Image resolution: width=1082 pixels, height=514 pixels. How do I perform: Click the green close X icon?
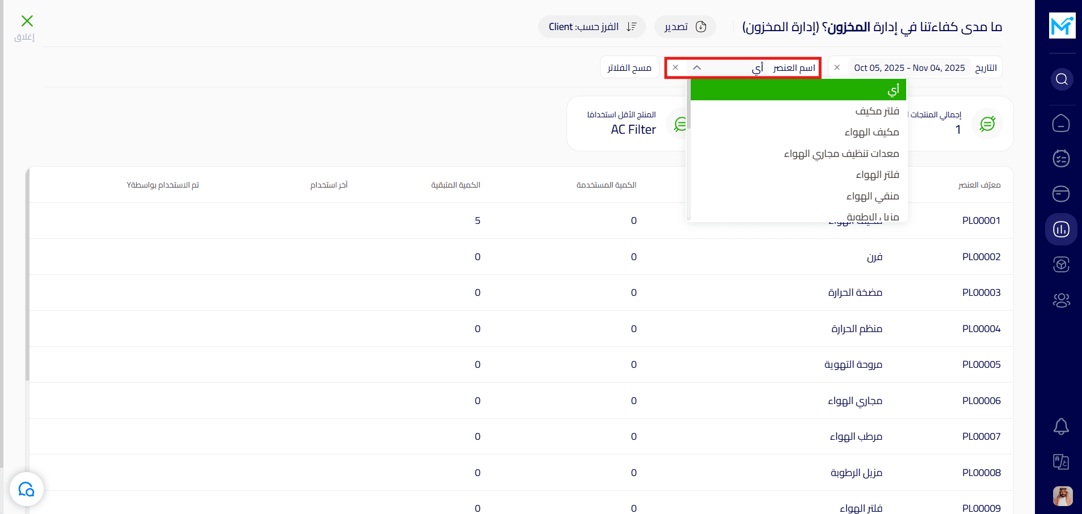27,21
